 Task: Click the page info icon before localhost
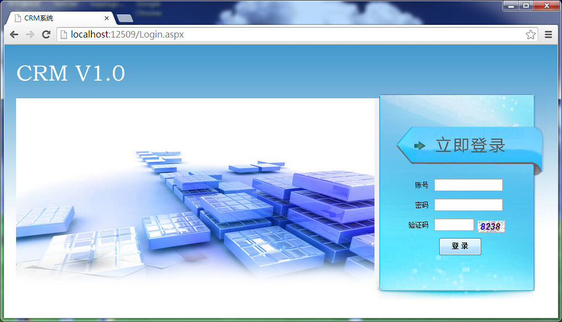click(x=64, y=35)
